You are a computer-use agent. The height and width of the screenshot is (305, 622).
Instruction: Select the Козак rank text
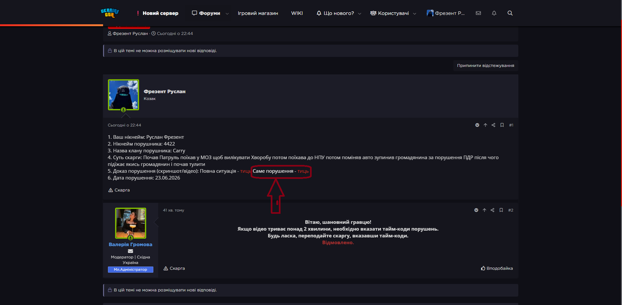click(x=149, y=98)
